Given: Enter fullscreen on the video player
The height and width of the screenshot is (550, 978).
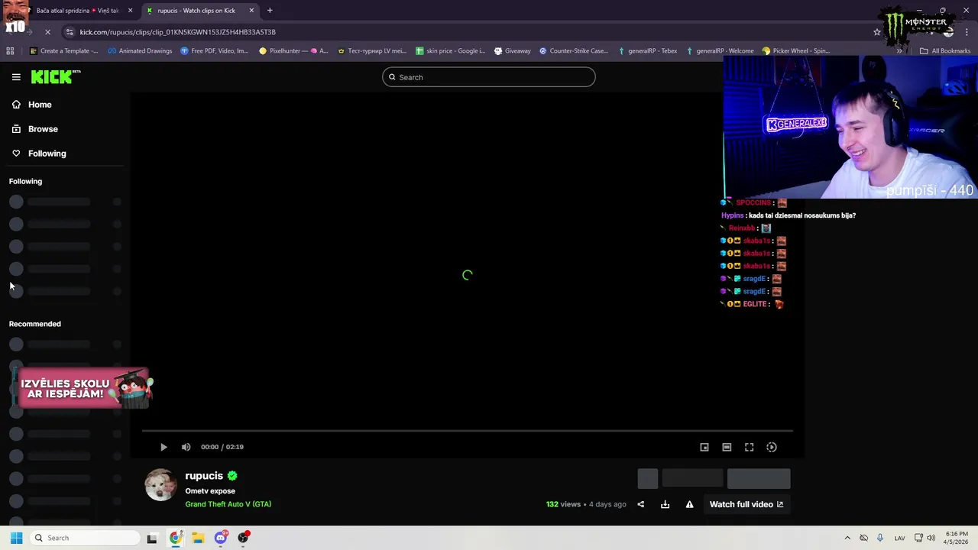Looking at the screenshot, I should click(x=749, y=447).
